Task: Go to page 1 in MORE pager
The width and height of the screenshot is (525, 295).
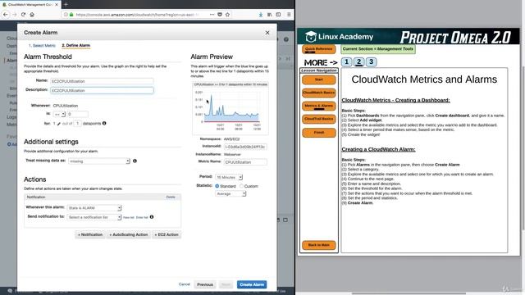Action: coord(346,62)
